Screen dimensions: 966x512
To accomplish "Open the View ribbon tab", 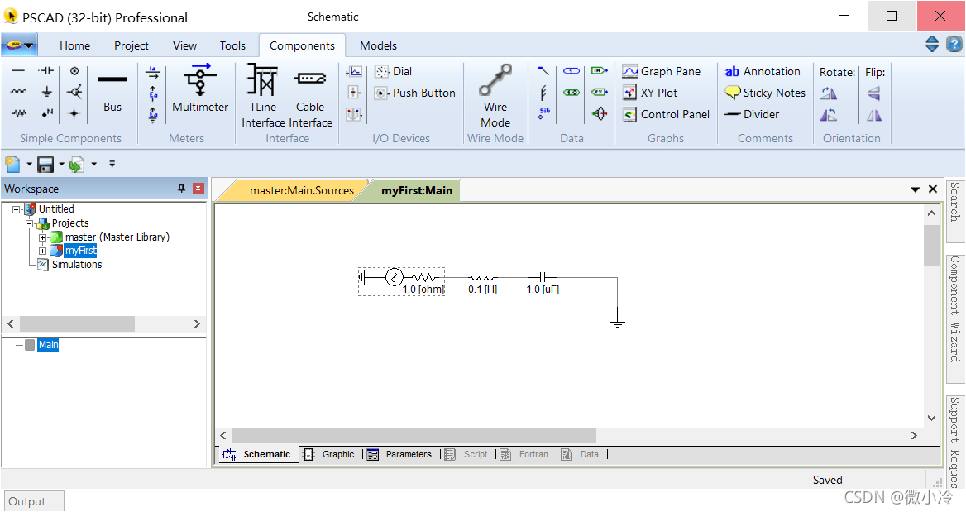I will point(184,45).
